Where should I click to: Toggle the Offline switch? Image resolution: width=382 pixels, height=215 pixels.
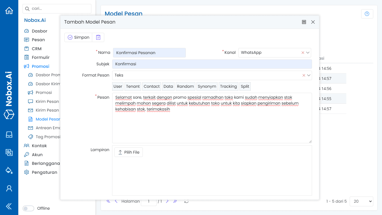tap(28, 208)
